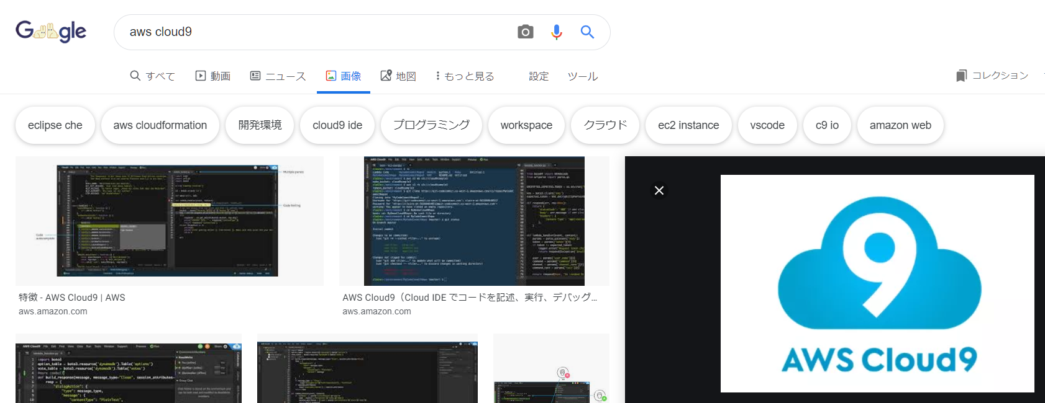Close the image preview panel
Image resolution: width=1045 pixels, height=403 pixels.
click(x=659, y=190)
